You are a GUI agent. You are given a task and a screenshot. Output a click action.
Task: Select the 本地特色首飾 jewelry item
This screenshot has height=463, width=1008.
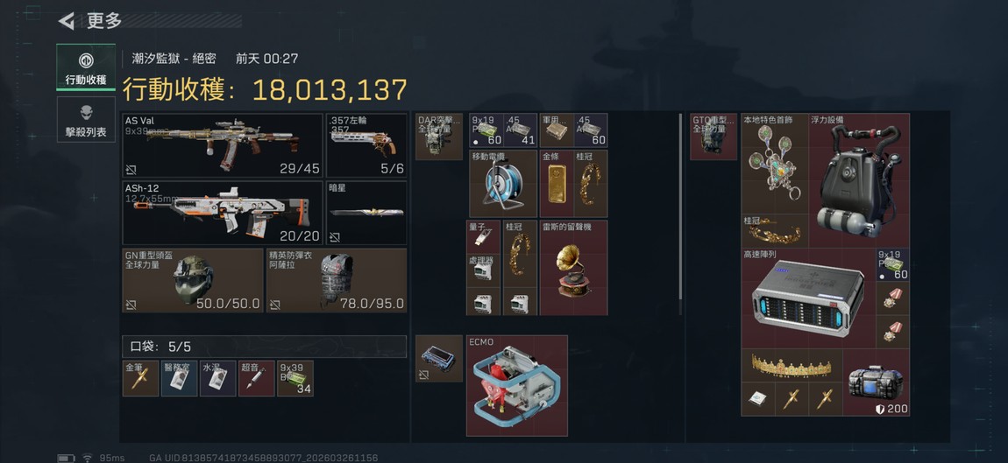click(x=775, y=164)
